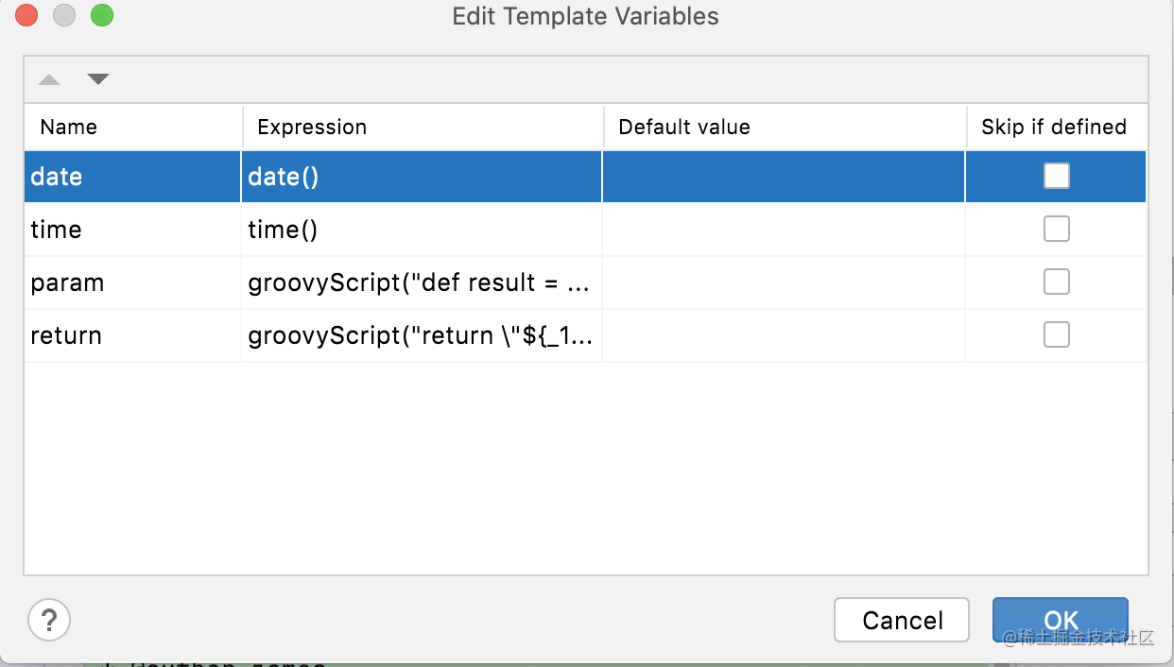Select the return variable row
Image resolution: width=1174 pixels, height=667 pixels.
[x=585, y=335]
